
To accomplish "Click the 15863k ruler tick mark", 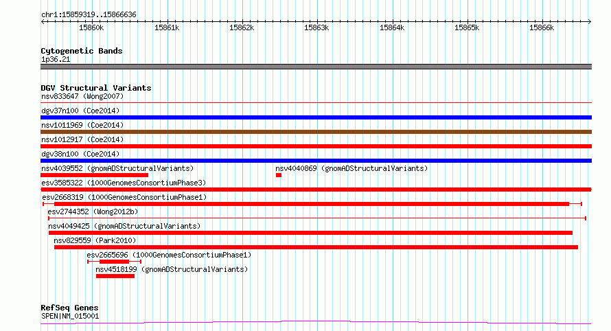I will (317, 21).
